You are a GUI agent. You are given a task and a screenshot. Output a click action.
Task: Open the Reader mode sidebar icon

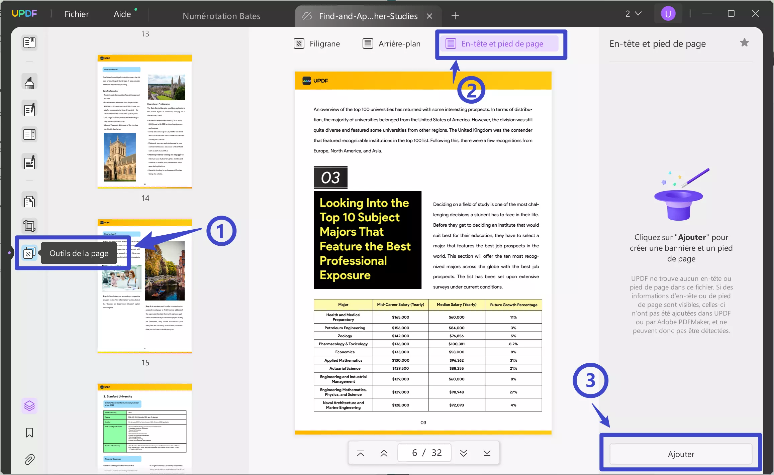(x=29, y=42)
